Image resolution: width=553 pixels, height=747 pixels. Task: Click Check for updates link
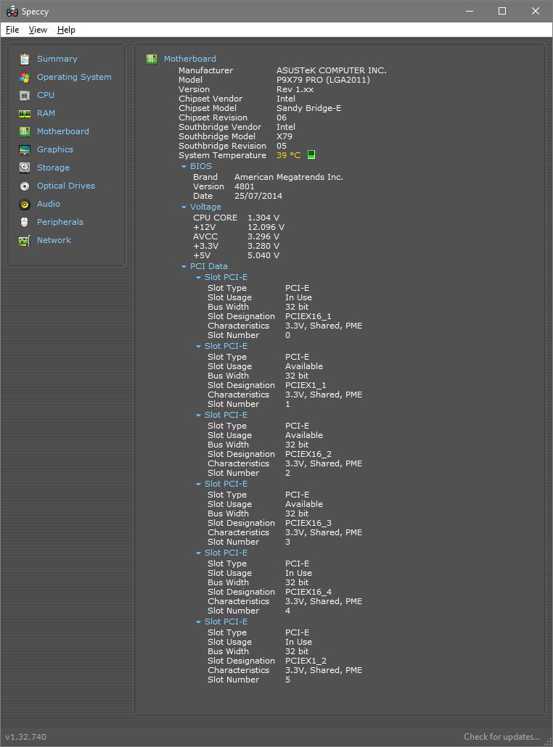pos(502,737)
